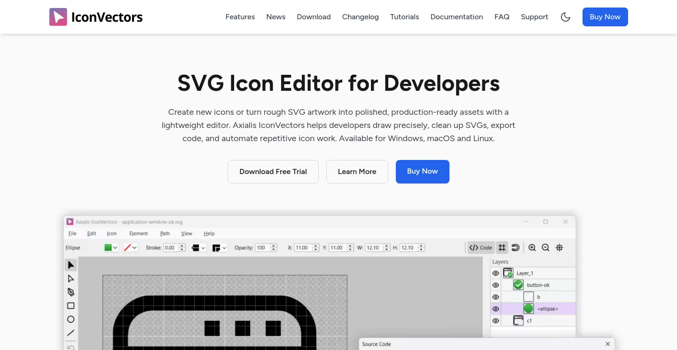Toggle the magnet snap icon
The width and height of the screenshot is (677, 350).
coord(515,247)
